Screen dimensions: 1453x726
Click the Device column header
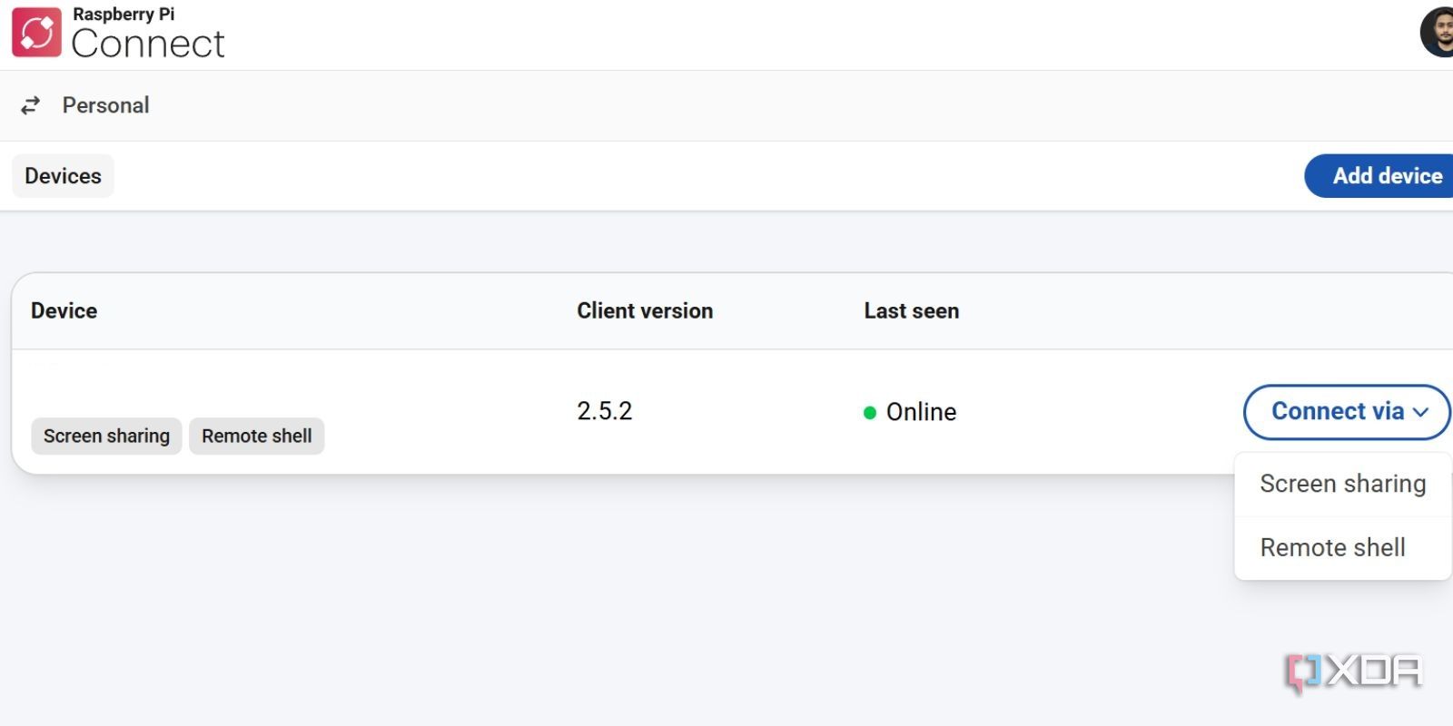click(64, 311)
